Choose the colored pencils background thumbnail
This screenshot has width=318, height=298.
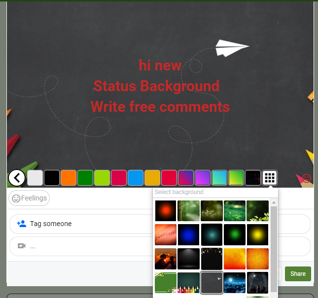pos(189,282)
